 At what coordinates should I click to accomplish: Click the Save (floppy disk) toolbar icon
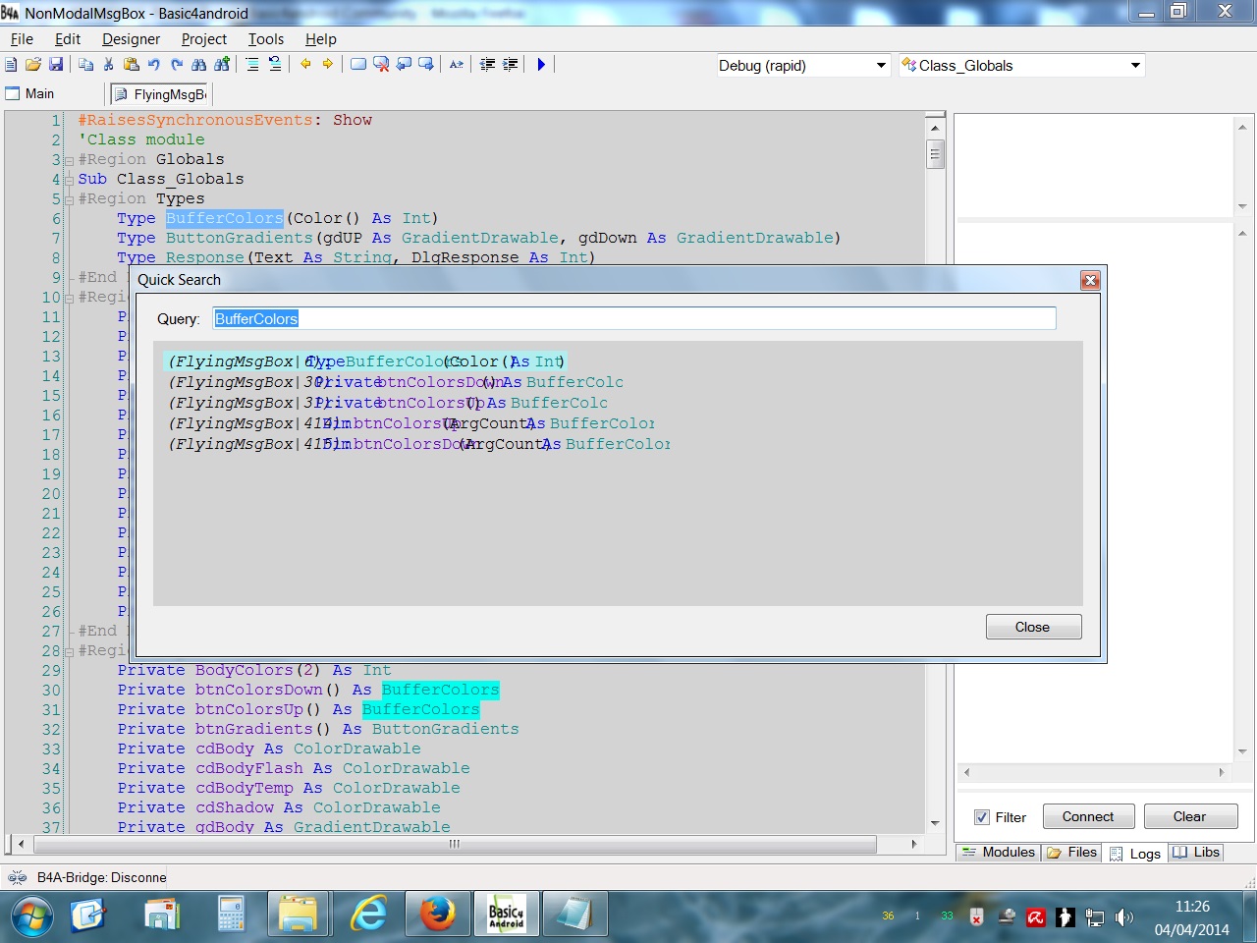point(56,65)
